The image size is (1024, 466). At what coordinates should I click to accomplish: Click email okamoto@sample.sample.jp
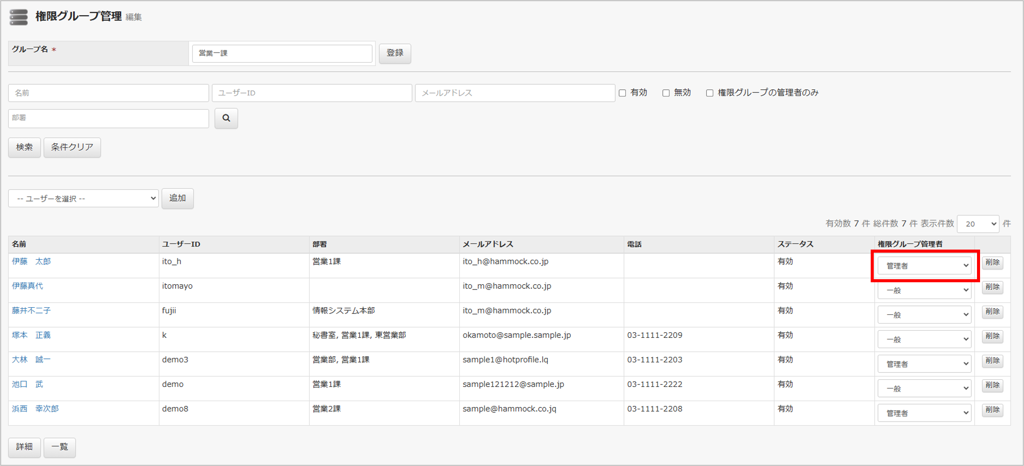[517, 335]
